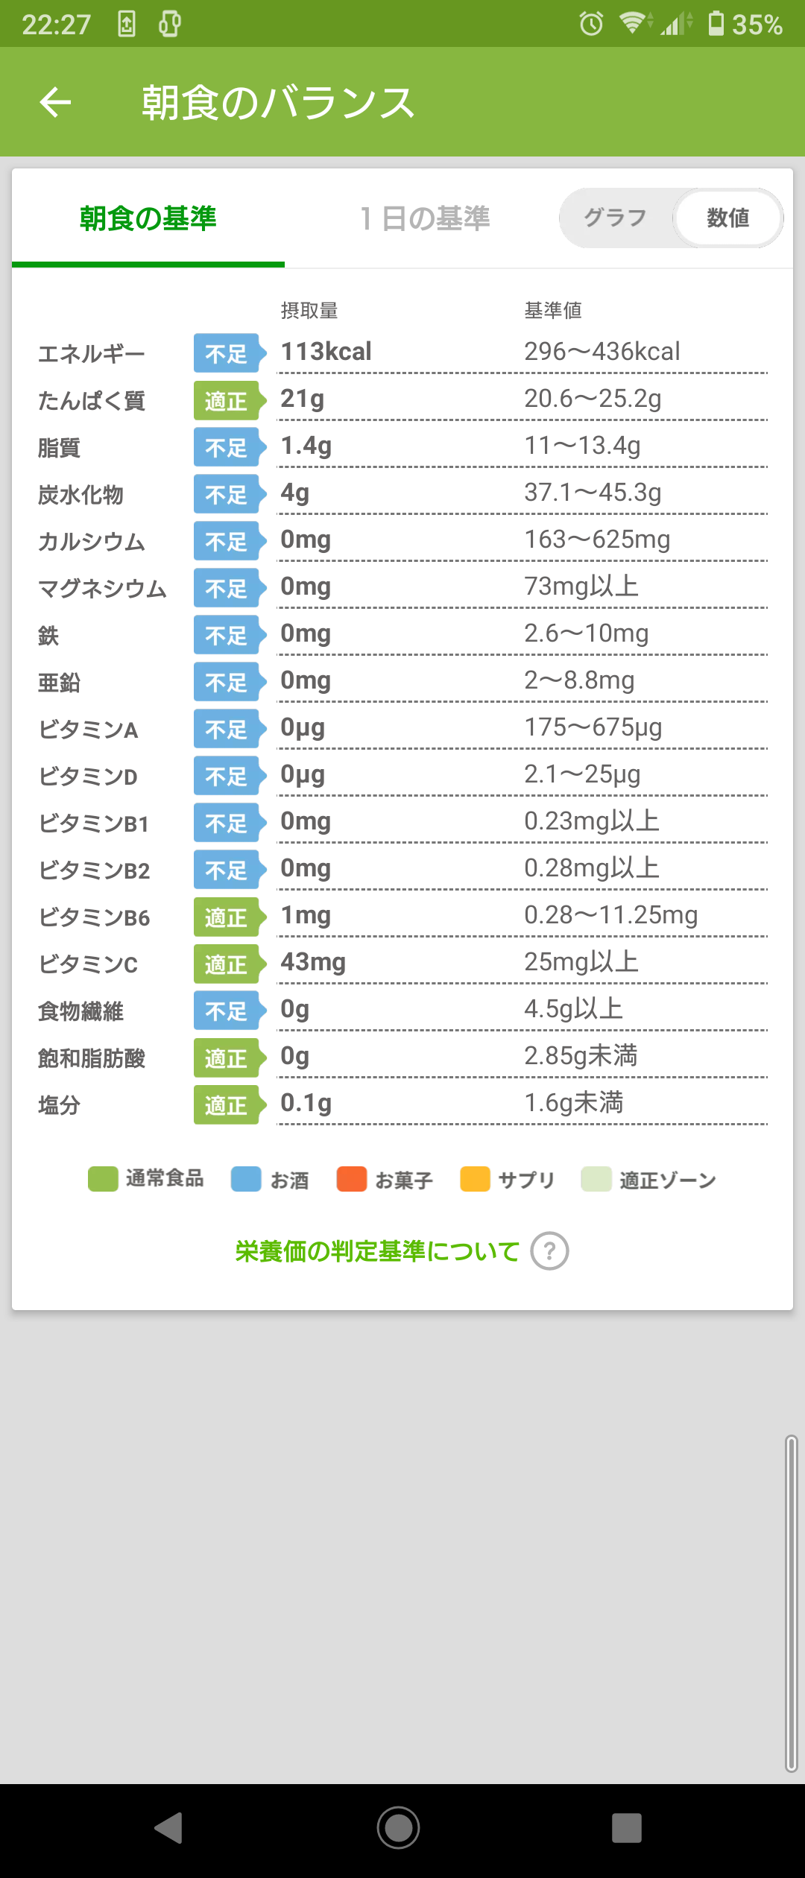Select the 朝食の基準 tab
This screenshot has height=1878, width=805.
(148, 218)
